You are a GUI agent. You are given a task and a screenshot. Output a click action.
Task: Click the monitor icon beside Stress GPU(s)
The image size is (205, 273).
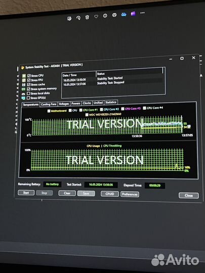pyautogui.click(x=23, y=98)
